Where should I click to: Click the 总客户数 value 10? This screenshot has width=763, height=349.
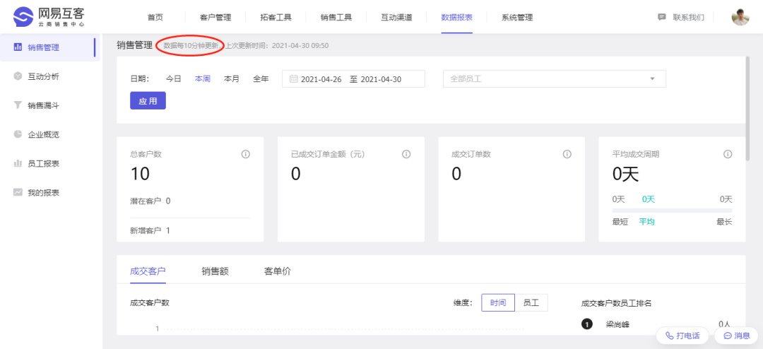pos(140,174)
